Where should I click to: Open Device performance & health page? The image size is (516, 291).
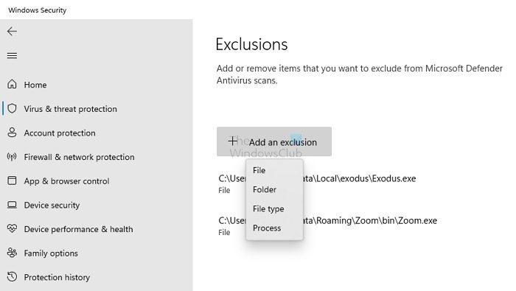click(x=78, y=229)
